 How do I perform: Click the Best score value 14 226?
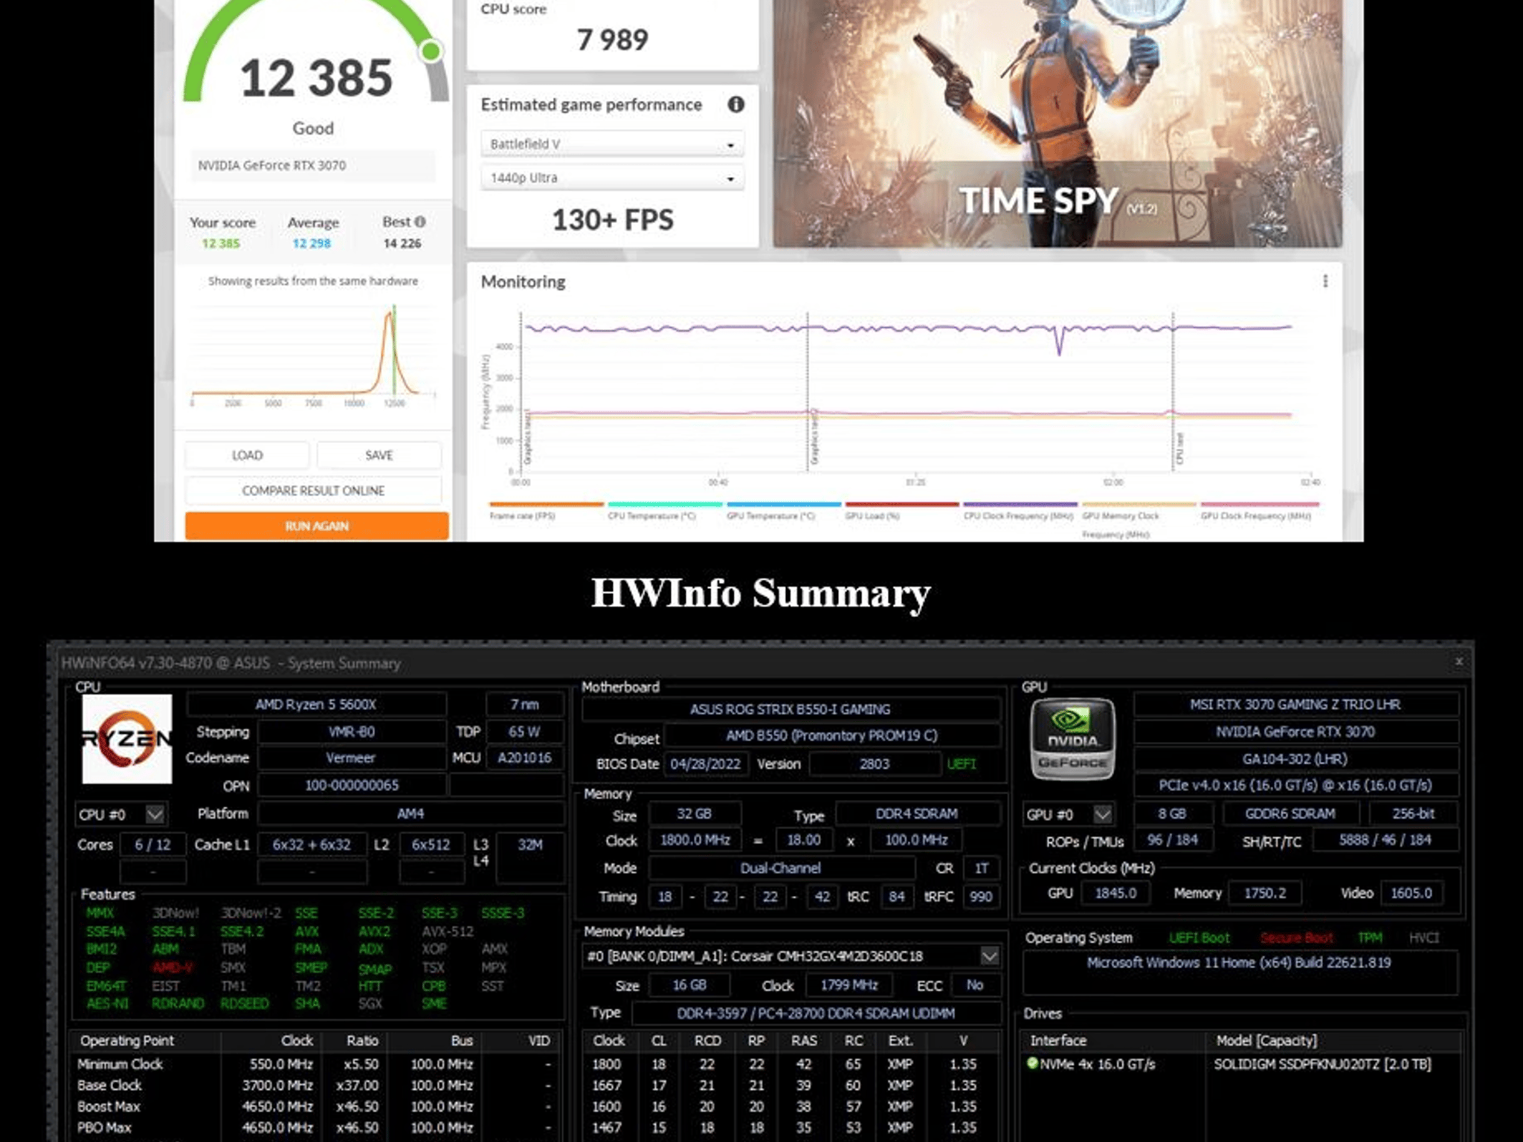click(x=402, y=243)
